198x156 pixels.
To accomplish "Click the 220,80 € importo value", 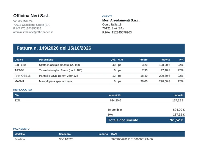I will (164, 76).
